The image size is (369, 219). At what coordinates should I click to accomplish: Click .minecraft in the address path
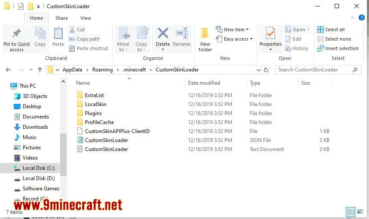coord(134,70)
